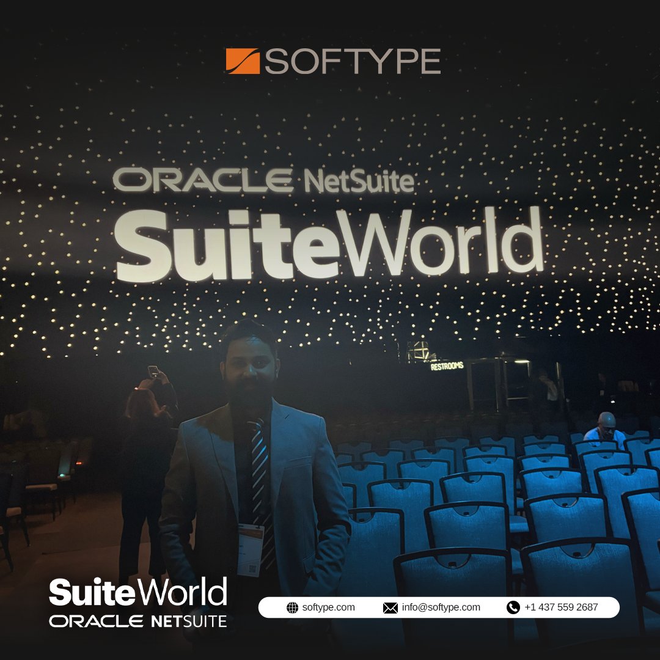Click the globe icon beside softype.com
Screen dimensions: 660x660
292,607
